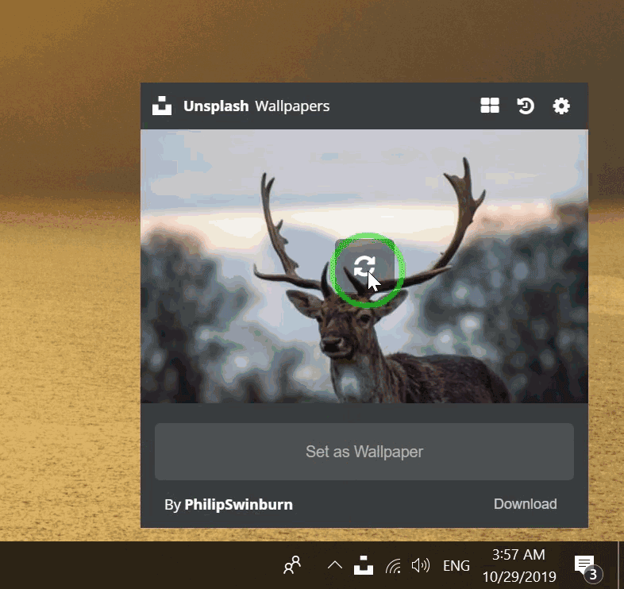
Task: Open network Wi-Fi status icon
Action: coord(393,566)
